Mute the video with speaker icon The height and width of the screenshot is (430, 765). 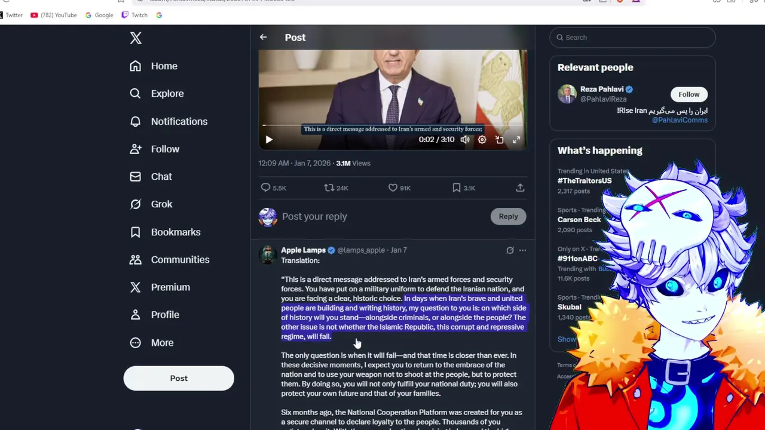point(465,140)
